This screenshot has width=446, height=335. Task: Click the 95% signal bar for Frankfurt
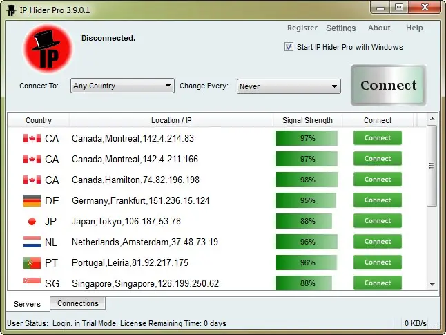(x=306, y=201)
